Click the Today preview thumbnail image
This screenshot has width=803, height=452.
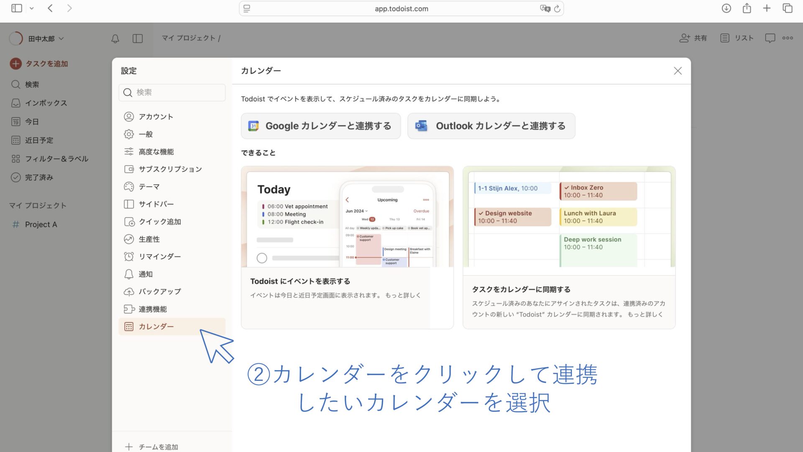347,217
